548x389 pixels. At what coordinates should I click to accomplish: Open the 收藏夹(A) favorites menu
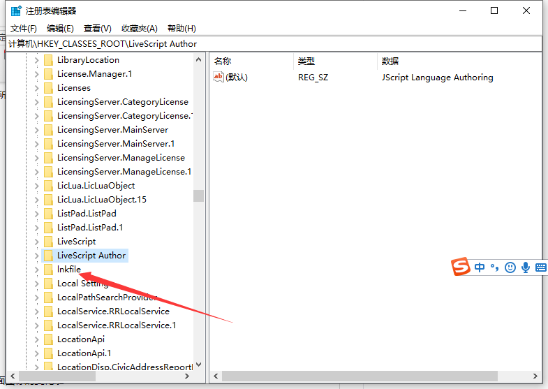point(139,28)
